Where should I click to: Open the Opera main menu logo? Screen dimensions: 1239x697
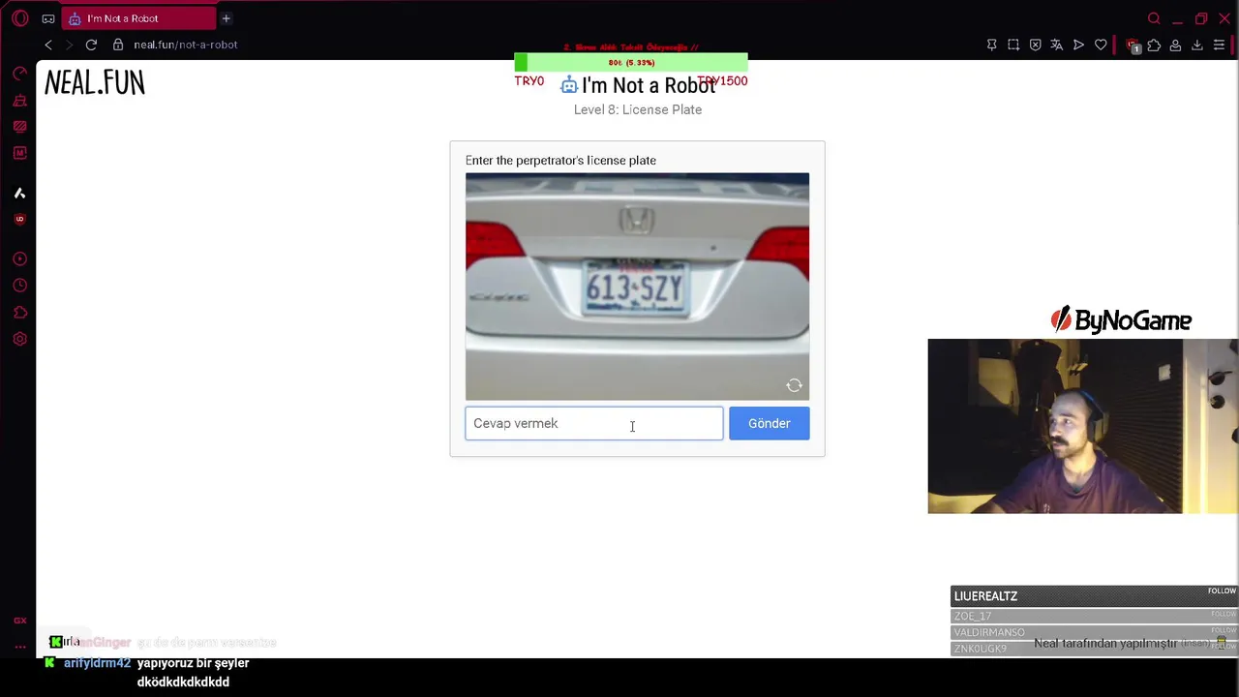pos(19,18)
